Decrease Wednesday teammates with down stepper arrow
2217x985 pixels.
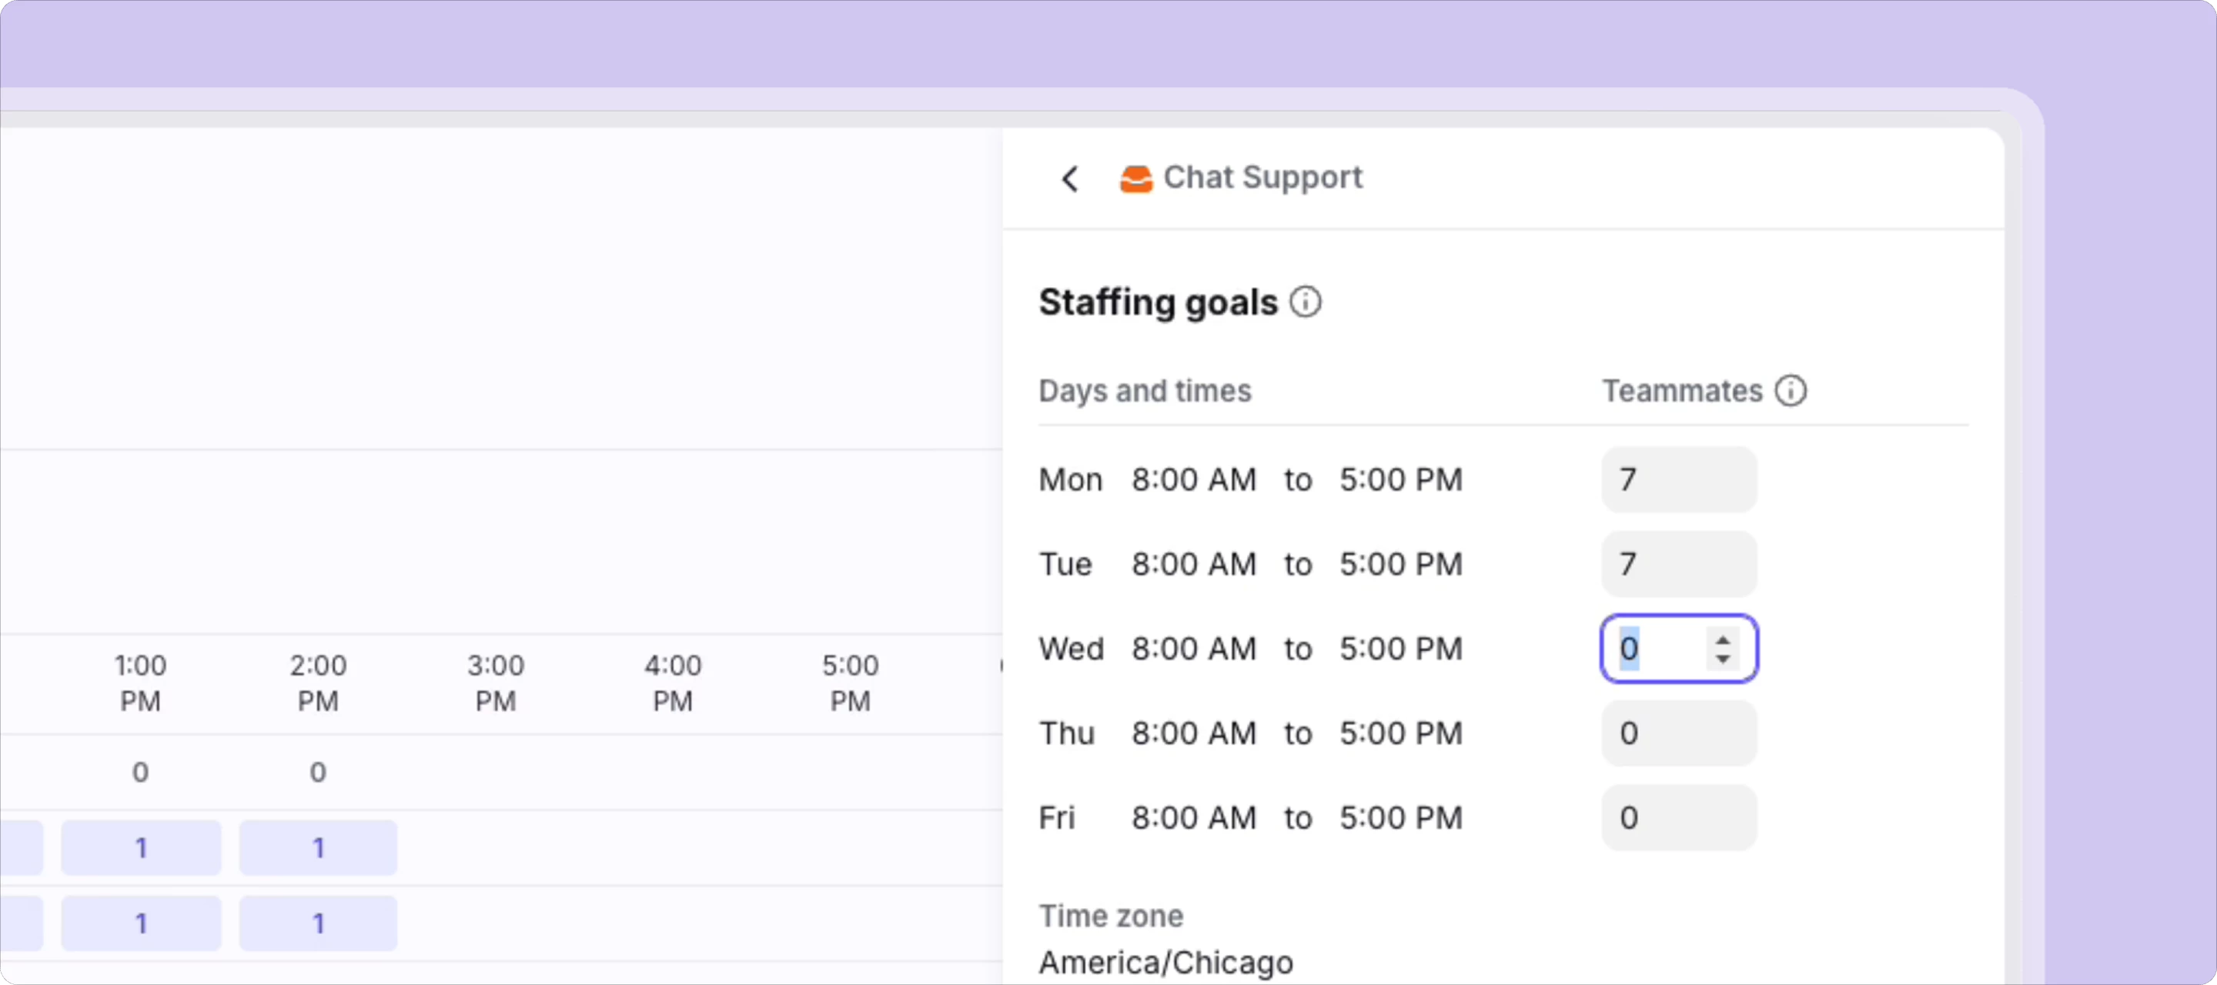[1722, 659]
